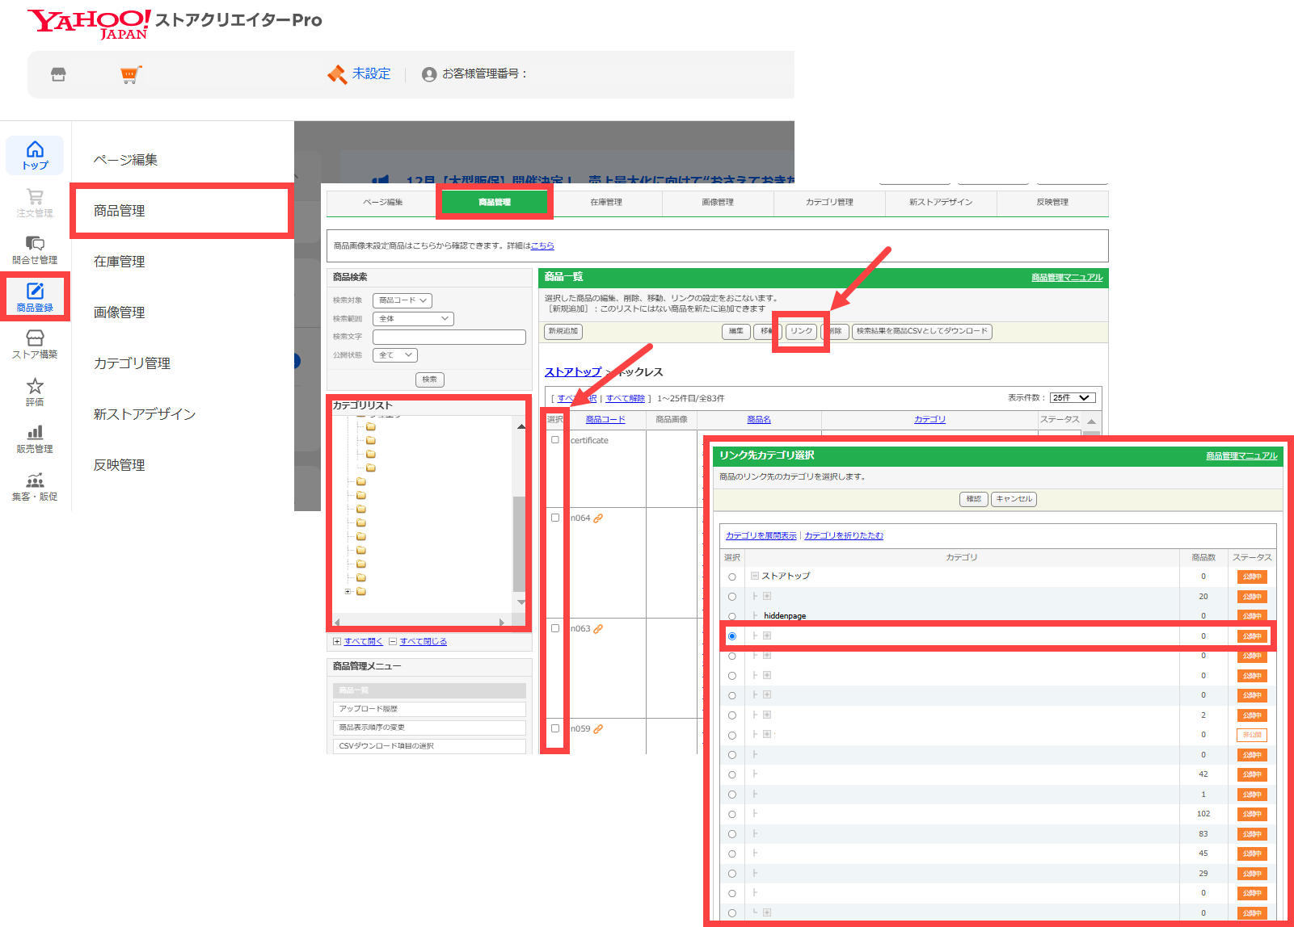Select radio for category with 83 products

pyautogui.click(x=732, y=834)
